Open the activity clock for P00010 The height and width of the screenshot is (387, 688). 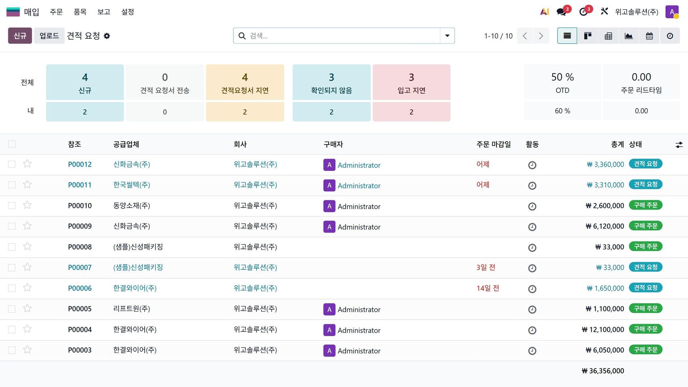tap(532, 206)
